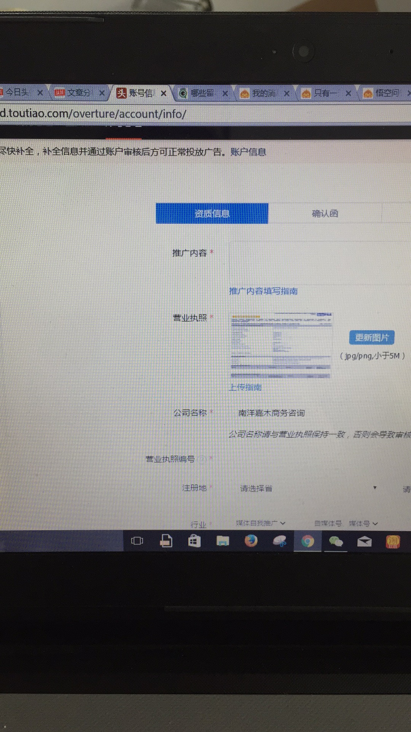The width and height of the screenshot is (411, 732).
Task: Expand the 请选择省 province dropdown
Action: pos(308,488)
